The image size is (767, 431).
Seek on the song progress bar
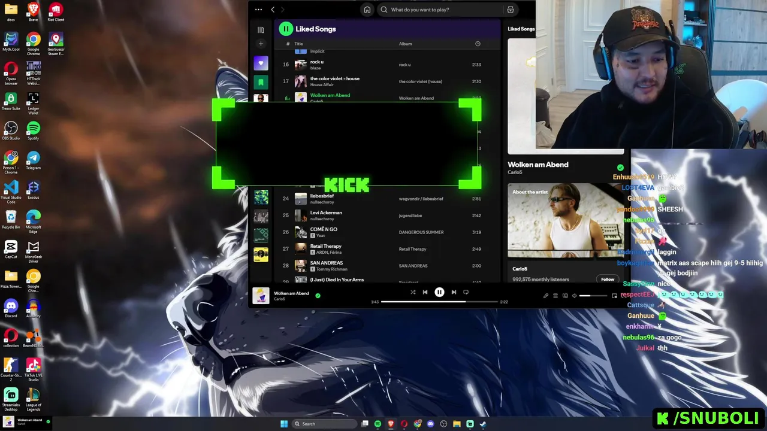tap(439, 302)
